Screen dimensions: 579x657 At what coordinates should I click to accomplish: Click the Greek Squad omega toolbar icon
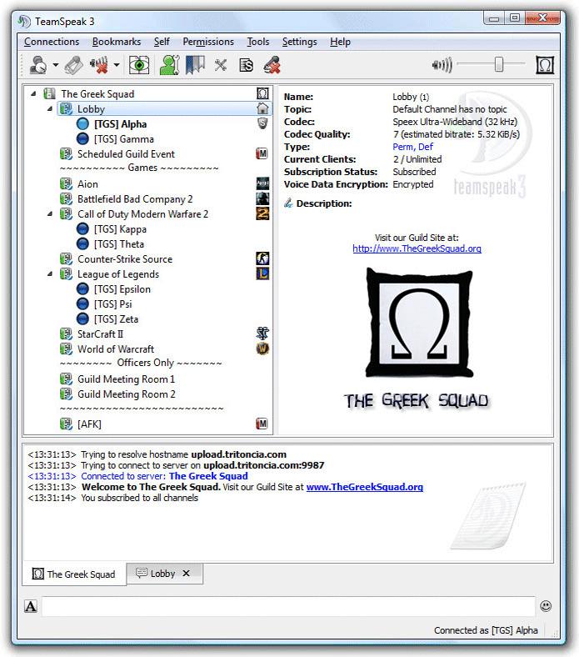[545, 65]
